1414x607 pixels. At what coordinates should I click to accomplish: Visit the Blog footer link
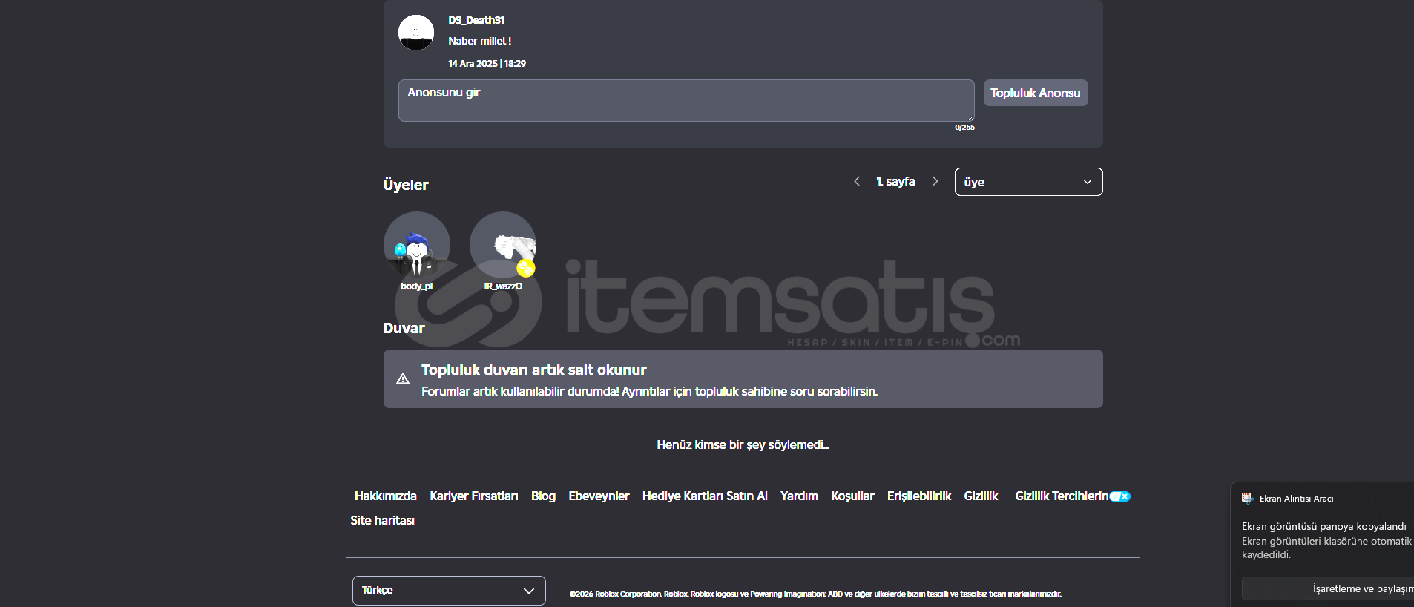543,496
